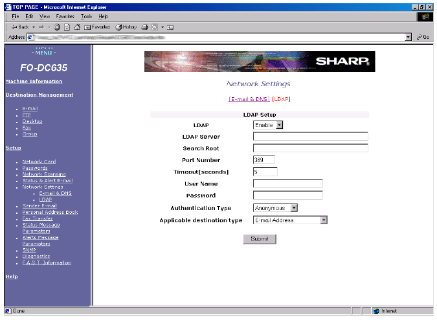
Task: Open the Favorites toolbar button
Action: [x=97, y=27]
